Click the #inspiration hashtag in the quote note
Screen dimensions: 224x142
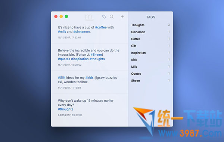click(x=80, y=59)
